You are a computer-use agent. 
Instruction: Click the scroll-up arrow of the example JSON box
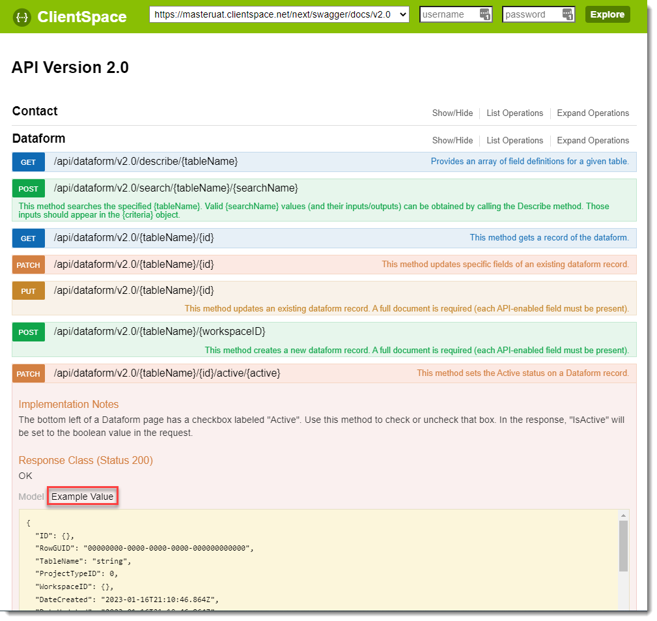(623, 515)
